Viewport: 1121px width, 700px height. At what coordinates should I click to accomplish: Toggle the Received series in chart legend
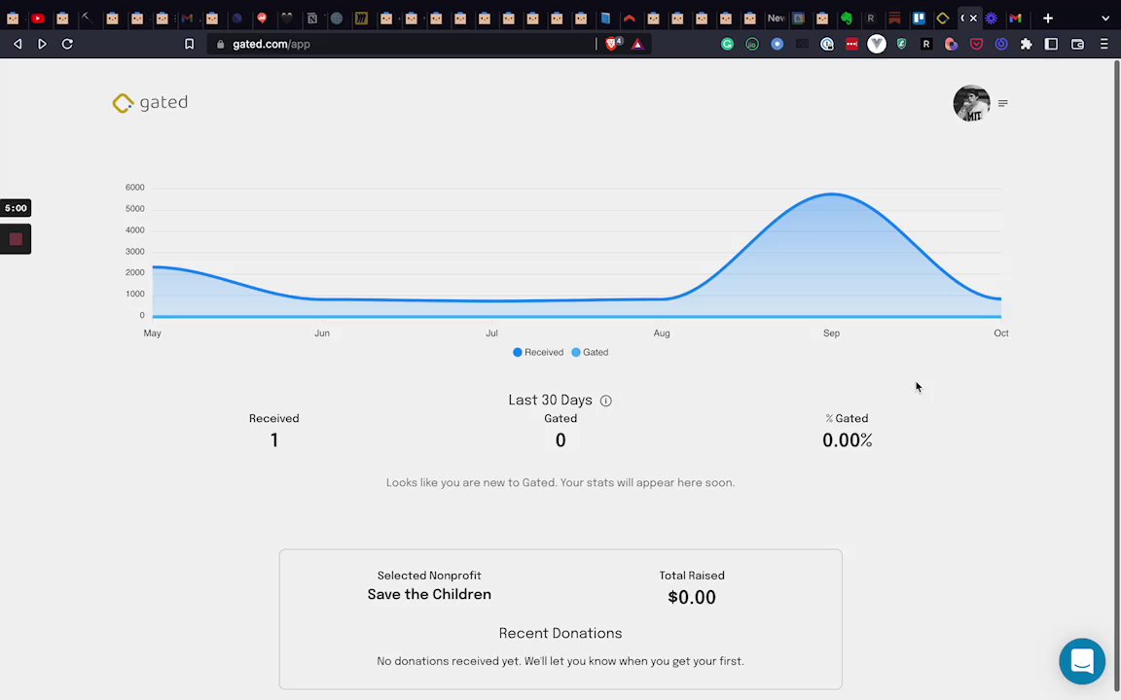click(538, 352)
